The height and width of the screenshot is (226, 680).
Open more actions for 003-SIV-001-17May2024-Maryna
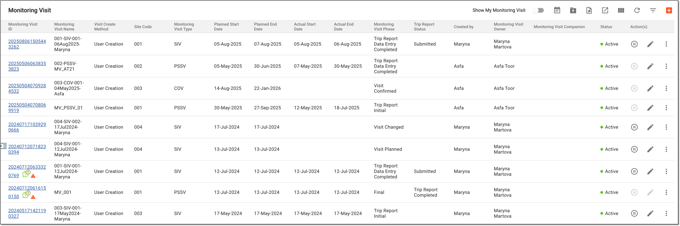pyautogui.click(x=666, y=213)
